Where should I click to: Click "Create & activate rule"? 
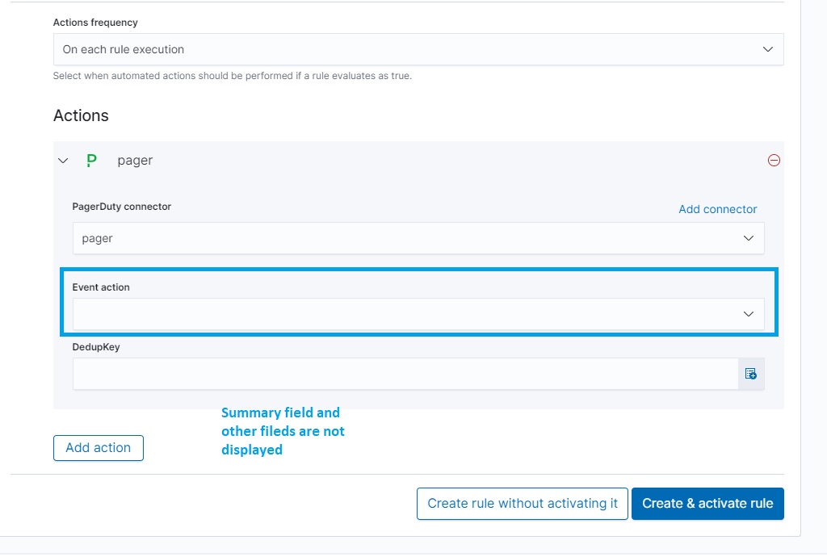click(x=707, y=503)
